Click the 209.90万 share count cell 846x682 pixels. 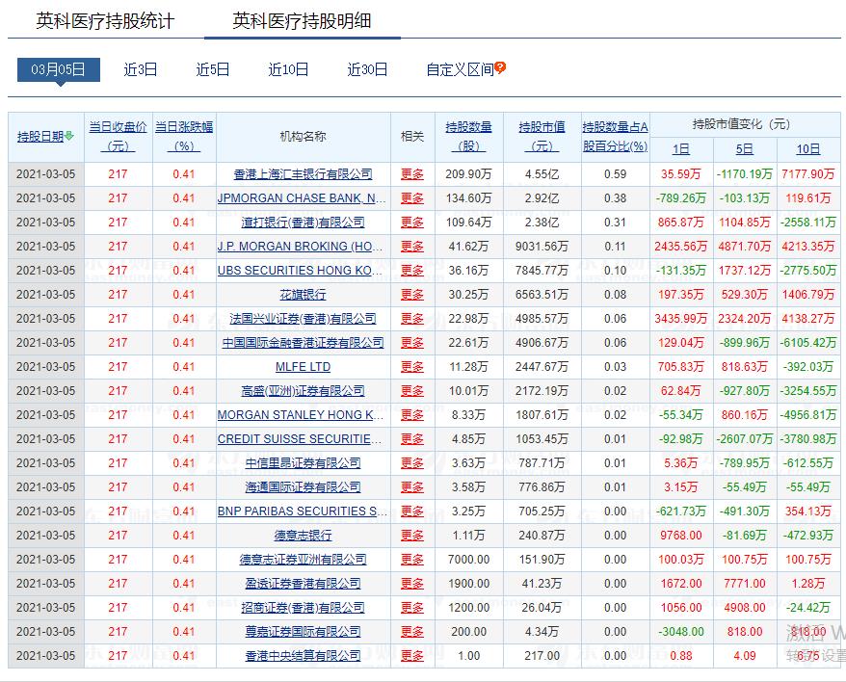(468, 174)
